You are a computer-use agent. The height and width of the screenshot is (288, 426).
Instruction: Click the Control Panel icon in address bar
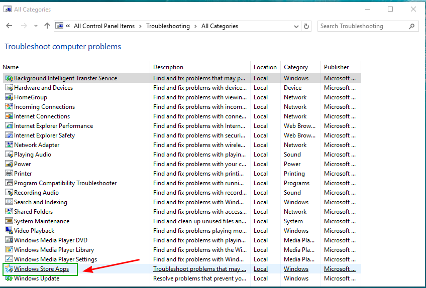(x=59, y=26)
